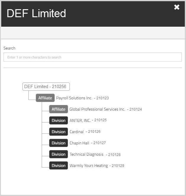
Task: Click the DEF Limited dialog title
Action: (x=36, y=14)
